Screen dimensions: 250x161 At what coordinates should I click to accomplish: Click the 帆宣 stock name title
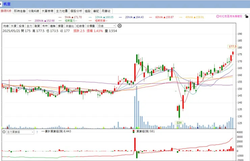click(x=7, y=4)
